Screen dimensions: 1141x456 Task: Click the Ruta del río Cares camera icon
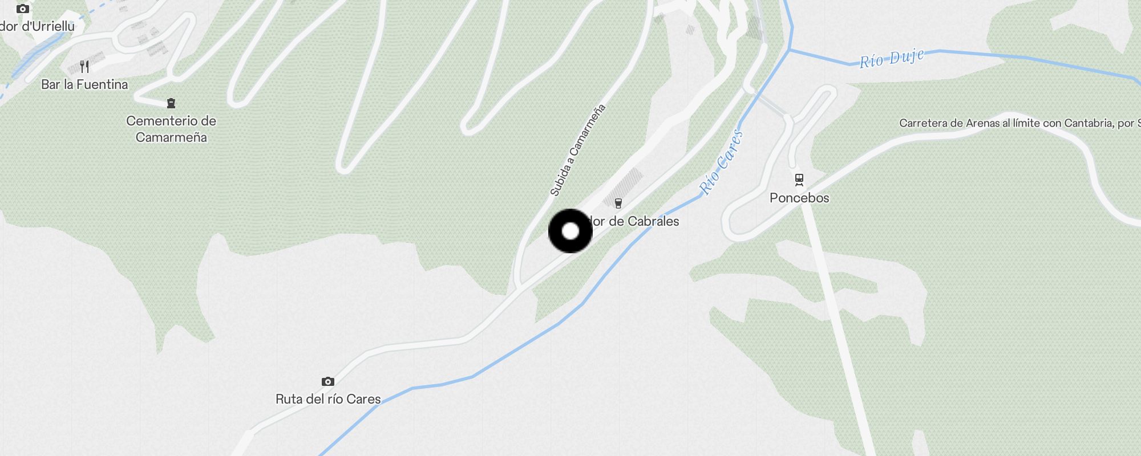click(328, 381)
